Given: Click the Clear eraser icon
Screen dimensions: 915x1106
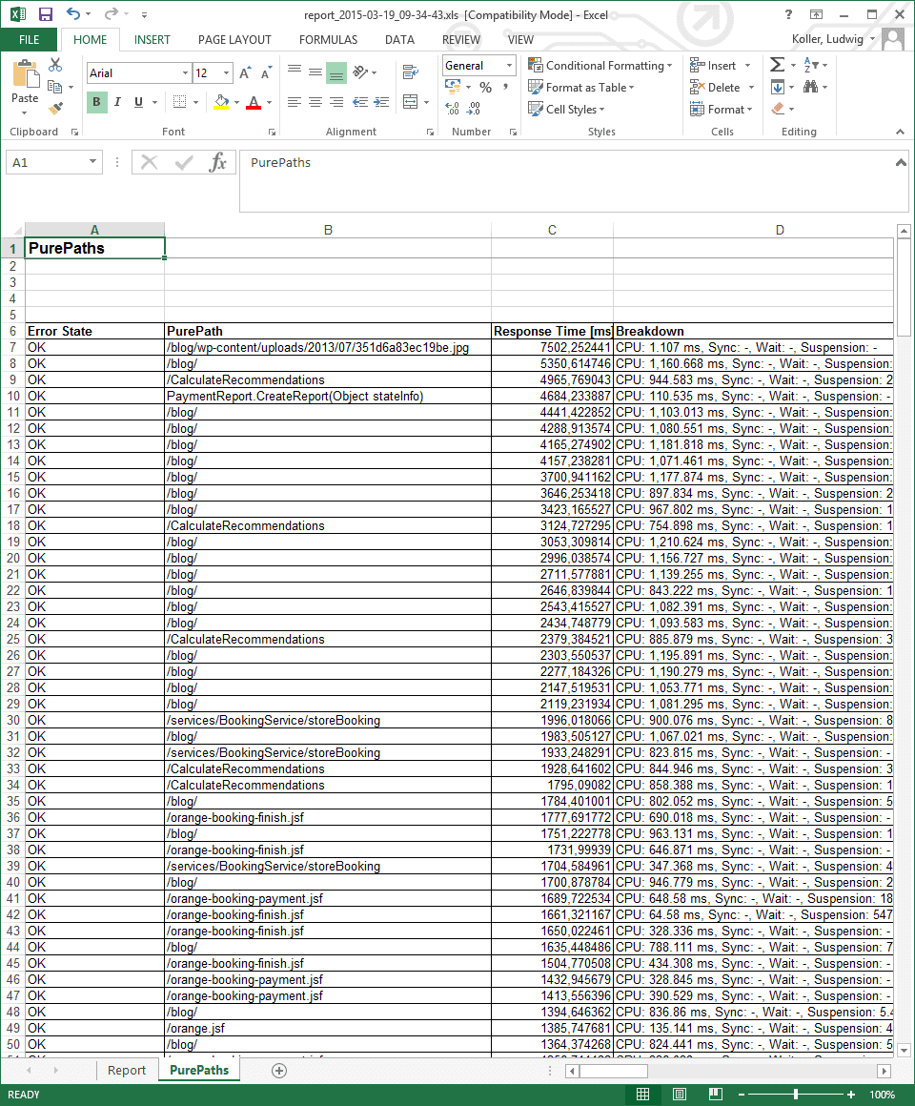Looking at the screenshot, I should (x=779, y=109).
